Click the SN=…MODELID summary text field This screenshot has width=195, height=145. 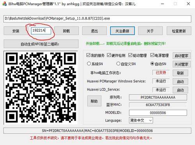(x=97, y=131)
